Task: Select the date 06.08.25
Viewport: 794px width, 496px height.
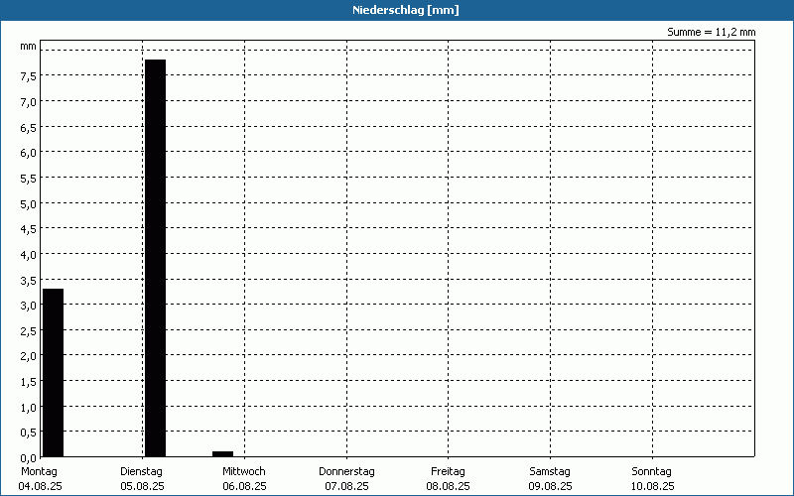Action: [244, 486]
